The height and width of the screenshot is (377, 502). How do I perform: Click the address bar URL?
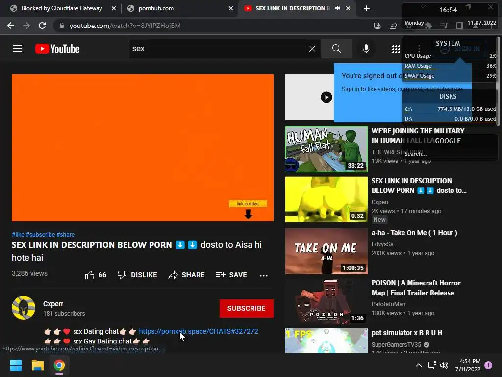(x=125, y=26)
